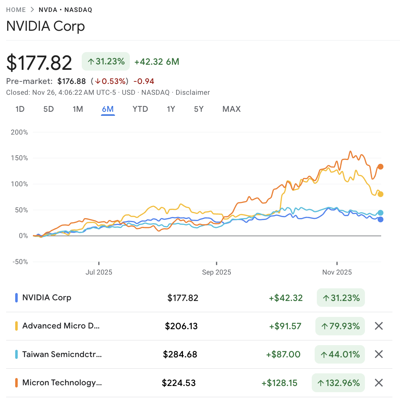Select the 1D time range
Viewport: 400px width, 403px height.
pyautogui.click(x=20, y=109)
